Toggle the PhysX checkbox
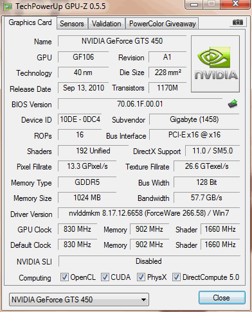Image resolution: width=252 pixels, height=312 pixels. (141, 277)
